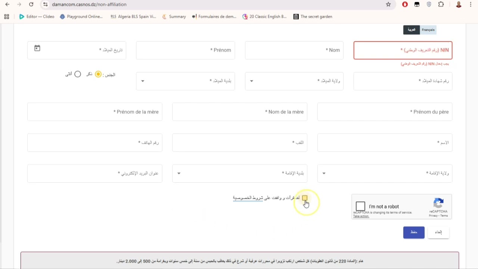Click the عنوان البريد الإلكتروني field
Viewport: 478px width, 269px height.
click(x=95, y=173)
